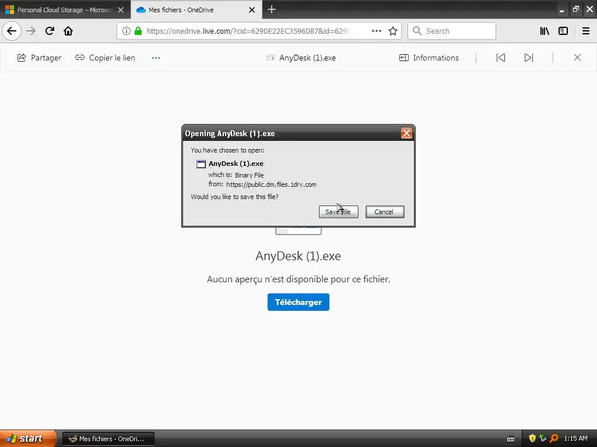The width and height of the screenshot is (597, 447).
Task: Close the OneDrive file preview with X
Action: [577, 58]
